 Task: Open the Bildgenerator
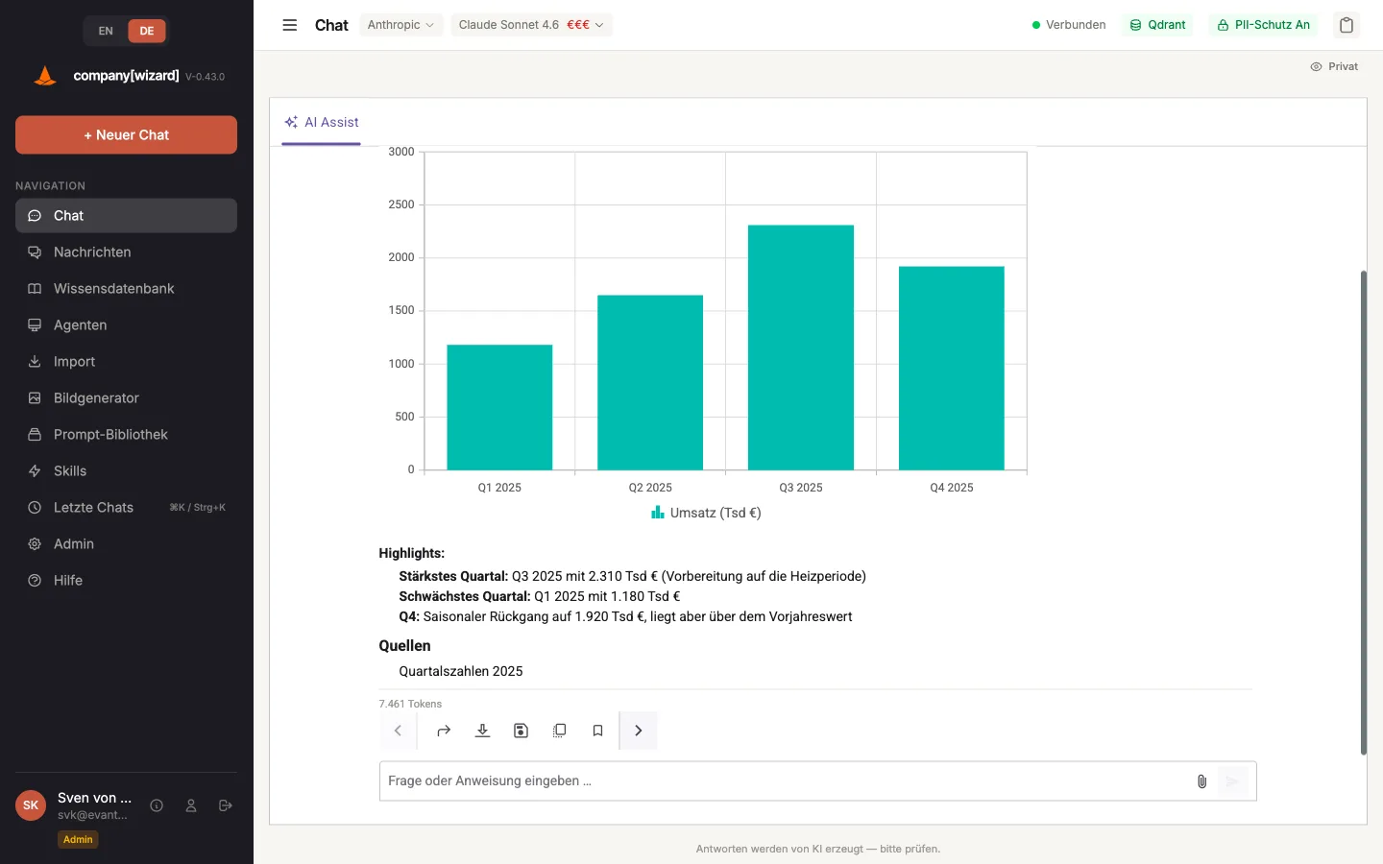tap(126, 398)
